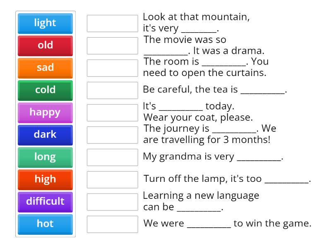Image resolution: width=331 pixels, height=248 pixels.
Task: Select the word tile "difficult"
Action: (x=45, y=202)
